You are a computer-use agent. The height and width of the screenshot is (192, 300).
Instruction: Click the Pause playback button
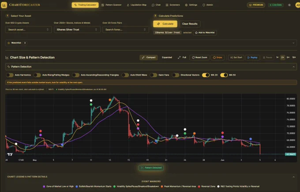point(267,57)
